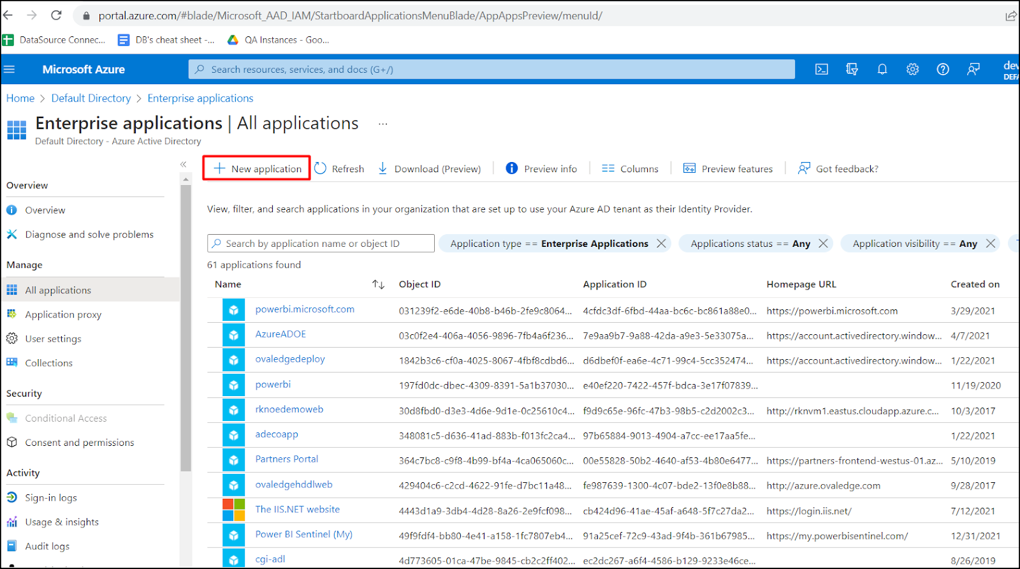Open QA Instances bookmark

pyautogui.click(x=279, y=40)
